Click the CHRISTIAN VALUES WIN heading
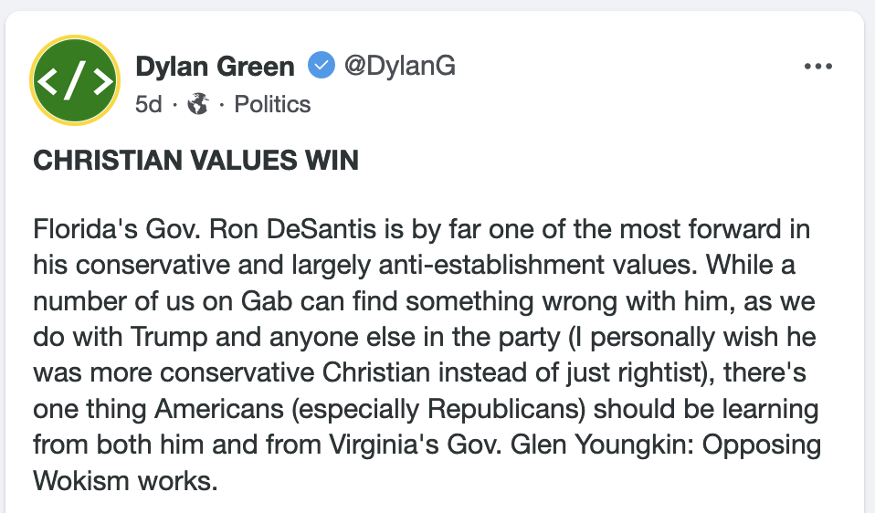The height and width of the screenshot is (513, 875). click(x=195, y=162)
